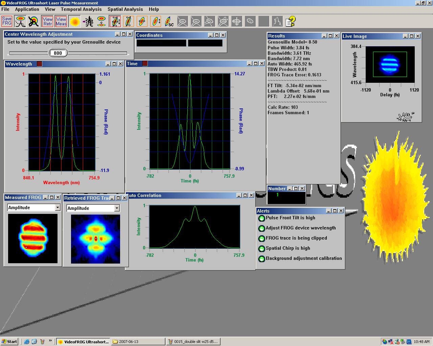
Task: Open Retrieved FROG Trace Amplitude dropdown
Action: (x=117, y=208)
